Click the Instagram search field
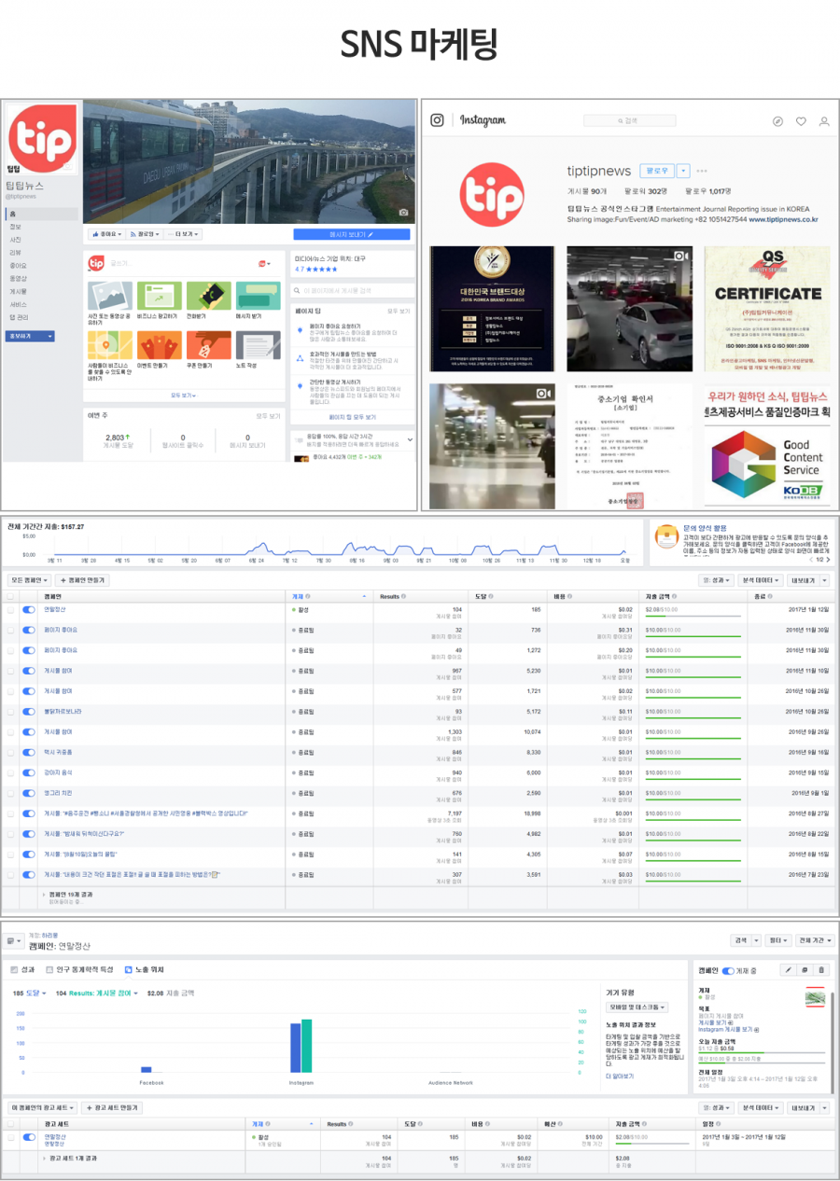Image resolution: width=840 pixels, height=1181 pixels. pyautogui.click(x=630, y=120)
